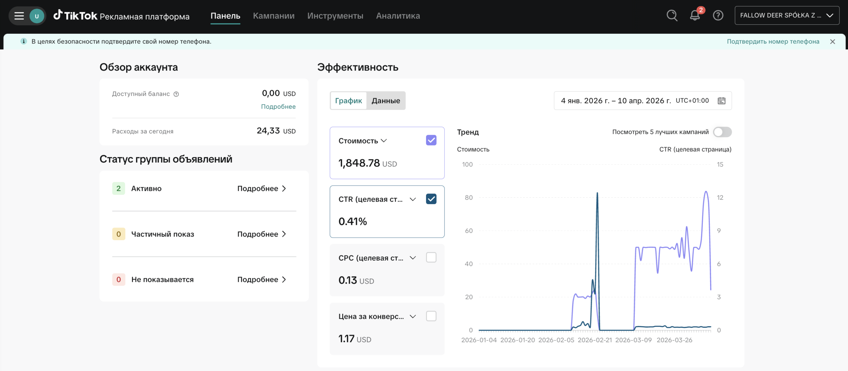Click info icon next to Доступный баланс

click(176, 94)
